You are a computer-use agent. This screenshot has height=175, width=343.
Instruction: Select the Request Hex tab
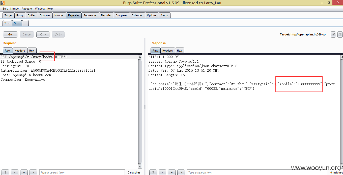(x=32, y=51)
